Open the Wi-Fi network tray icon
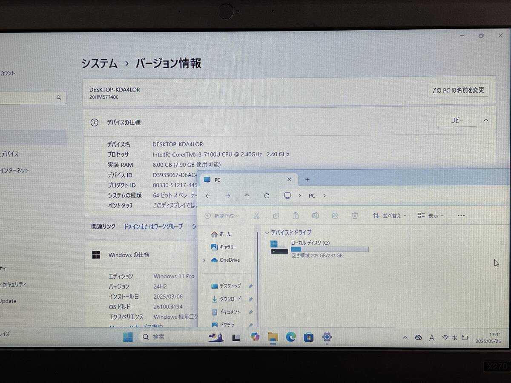Screen dimensions: 511x383 click(x=445, y=338)
